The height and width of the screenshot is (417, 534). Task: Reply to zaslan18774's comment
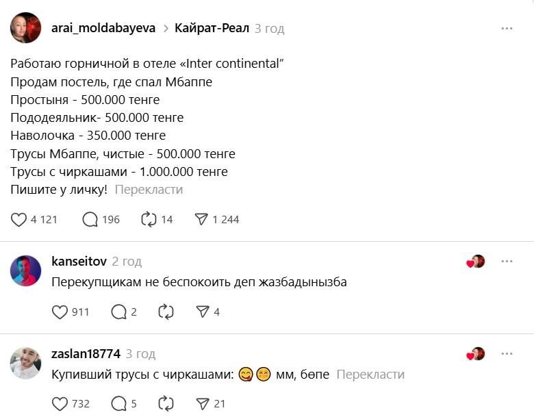(118, 403)
